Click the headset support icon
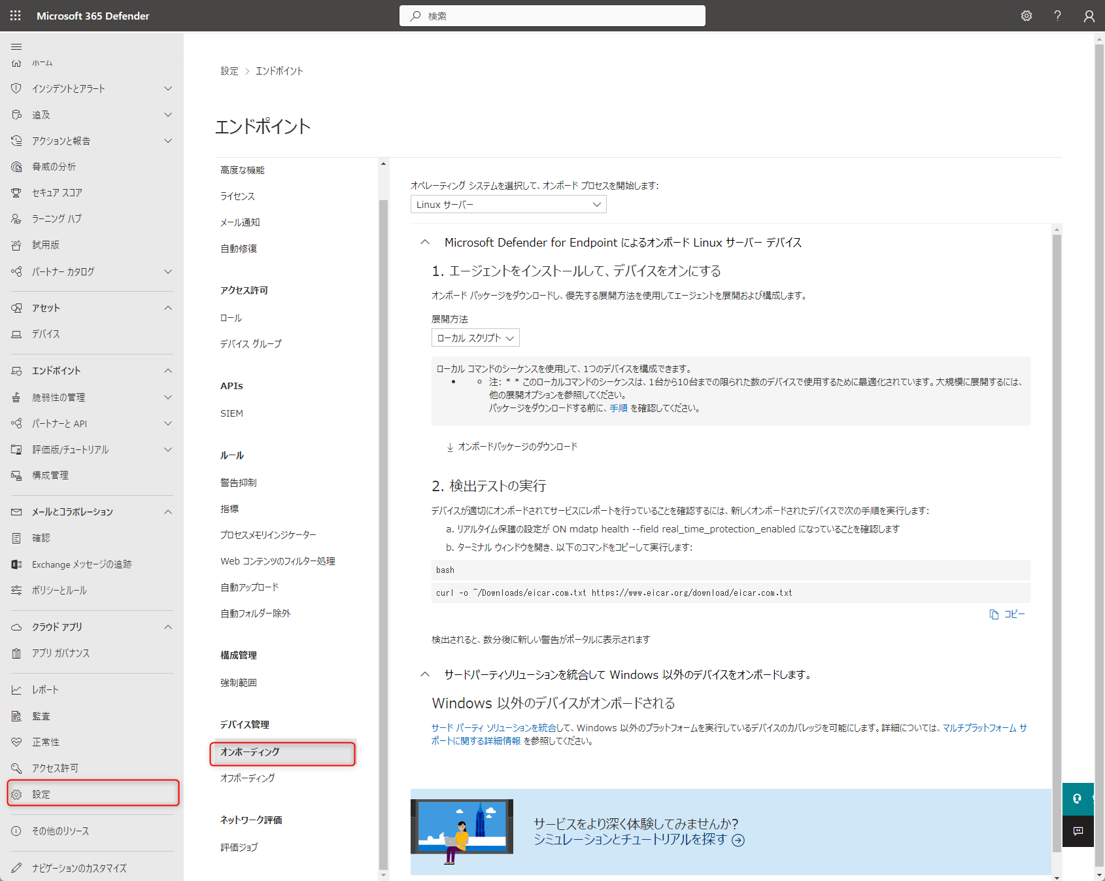Viewport: 1105px width, 881px height. (x=1078, y=799)
